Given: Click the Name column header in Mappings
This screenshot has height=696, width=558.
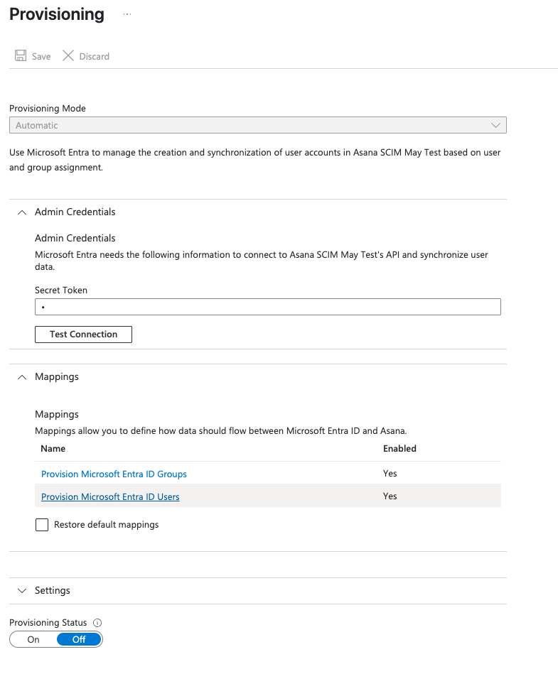Looking at the screenshot, I should coord(53,449).
